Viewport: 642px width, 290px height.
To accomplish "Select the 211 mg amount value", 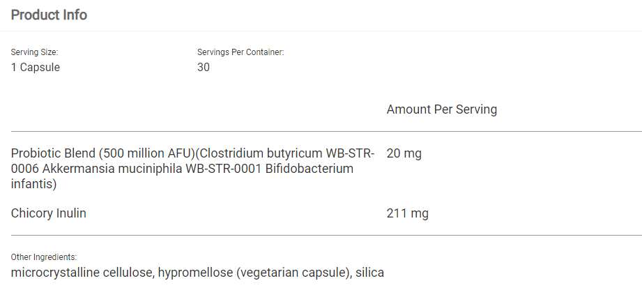I will tap(407, 213).
